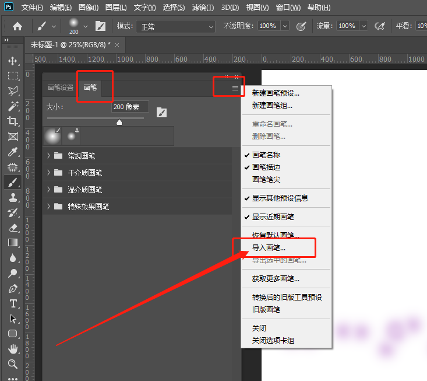Select the small soft recent brush thumbnail
427x381 pixels.
[x=71, y=135]
